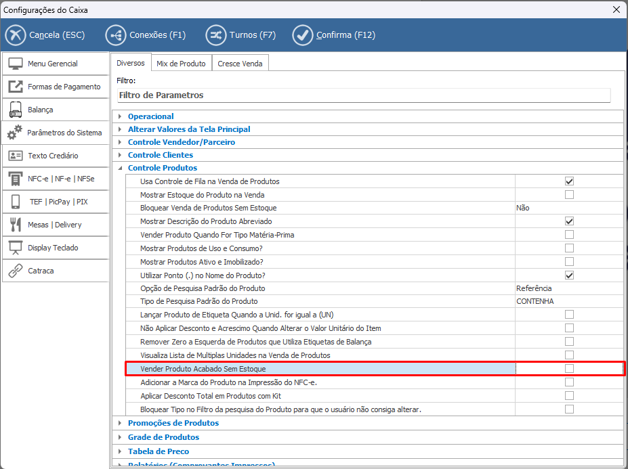Toggle Mostrar Estoque do Produto na Venda
Viewport: 628px width, 469px height.
pos(569,195)
